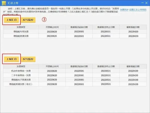Image resolution: width=150 pixels, height=113 pixels.
Task: Click 上报汇总 above the 机动车销售统一发票 table
Action: click(x=11, y=59)
